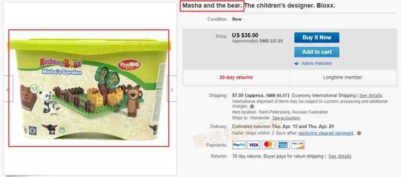Select the 30-day returns tab
Image resolution: width=401 pixels, height=177 pixels.
(236, 77)
